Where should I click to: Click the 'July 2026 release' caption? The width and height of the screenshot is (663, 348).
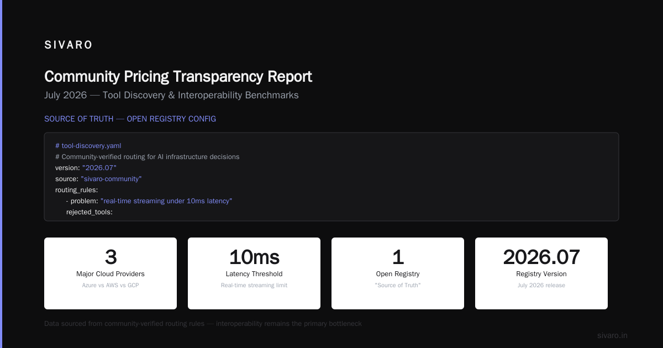coord(541,286)
